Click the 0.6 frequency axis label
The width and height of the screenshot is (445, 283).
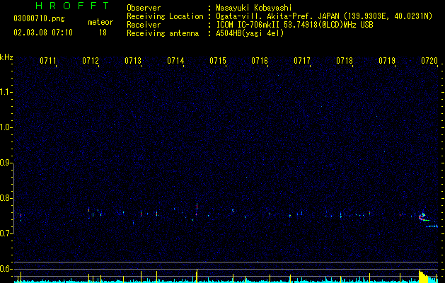click(6, 269)
